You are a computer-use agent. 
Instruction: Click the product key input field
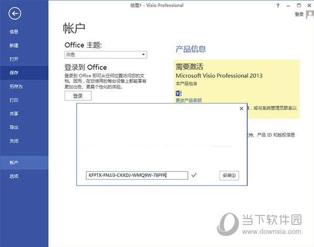point(137,175)
